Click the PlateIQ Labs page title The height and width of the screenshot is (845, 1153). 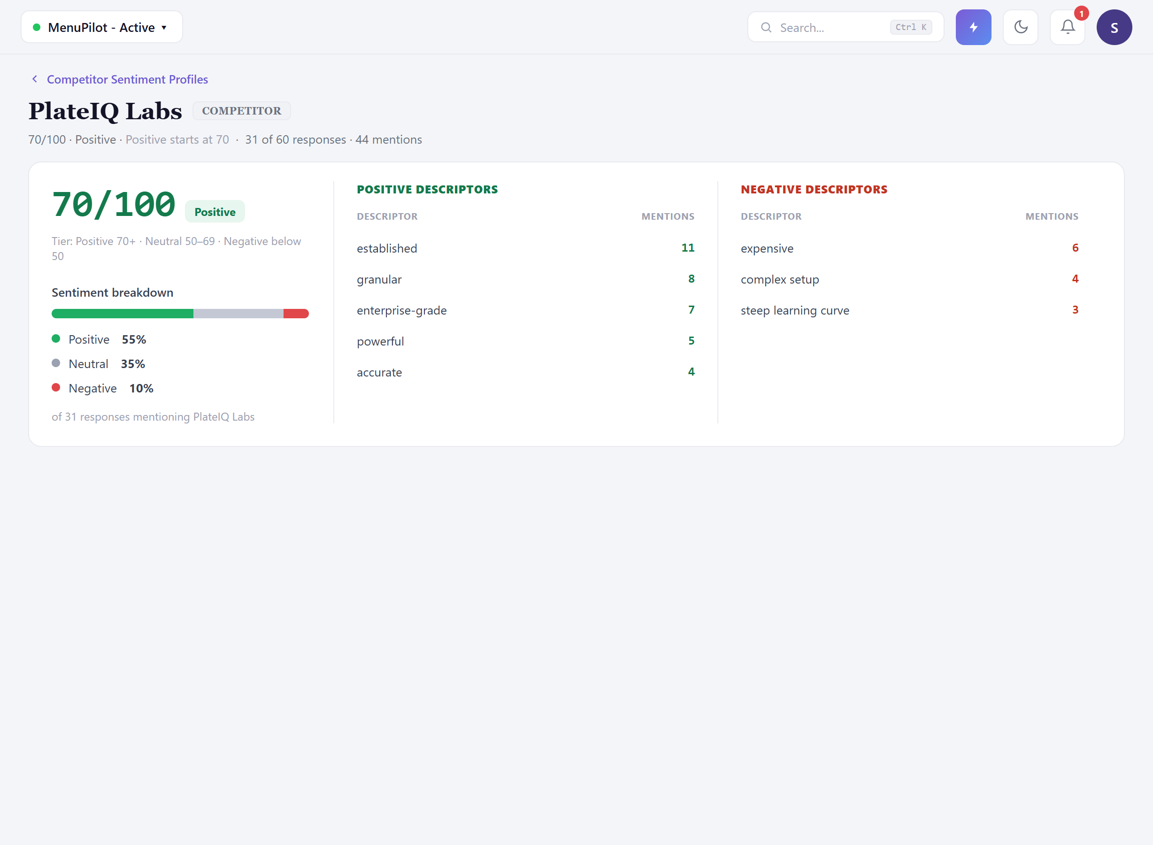(105, 111)
